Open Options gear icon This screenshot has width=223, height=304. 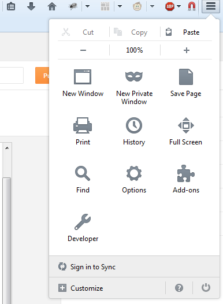[134, 173]
